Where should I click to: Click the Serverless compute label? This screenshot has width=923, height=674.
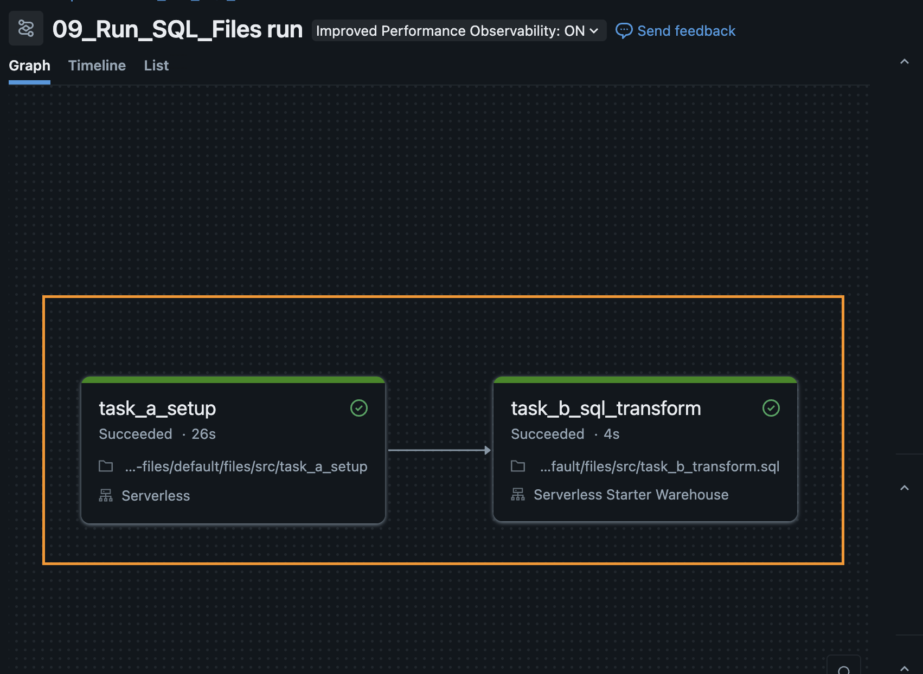(156, 496)
